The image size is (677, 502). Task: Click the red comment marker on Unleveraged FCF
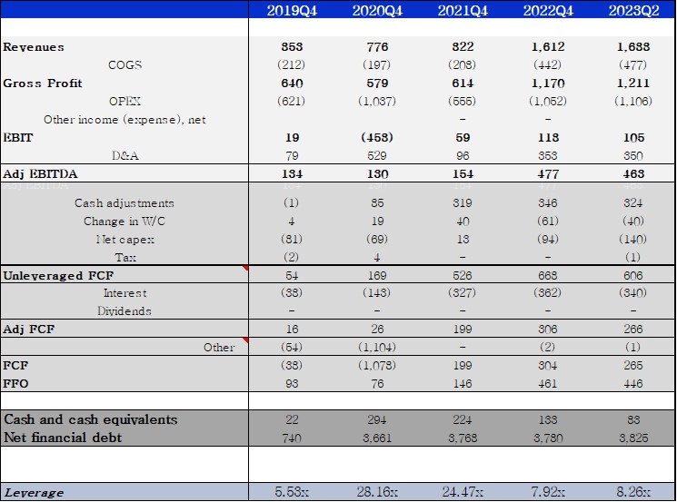(x=244, y=270)
